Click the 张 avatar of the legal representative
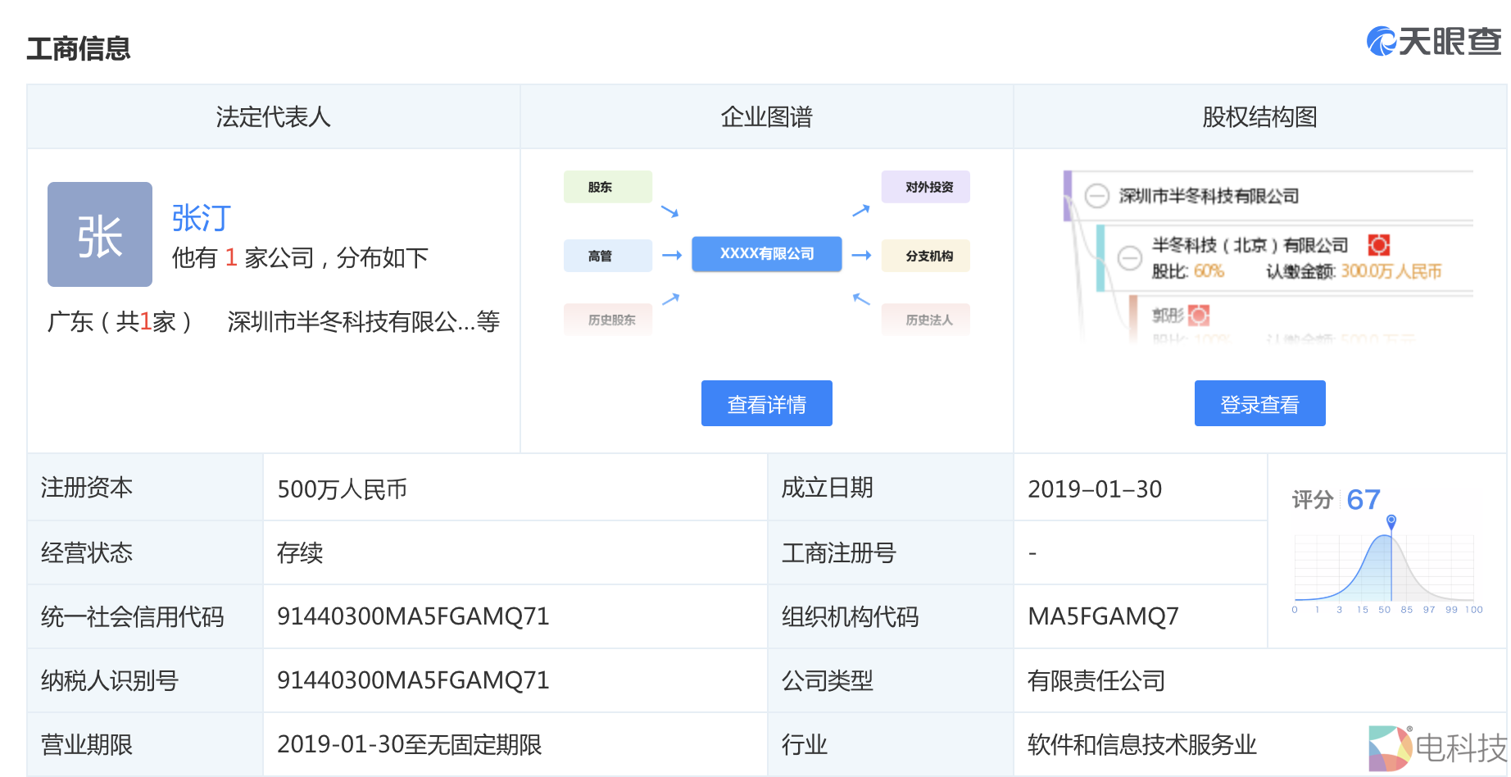This screenshot has height=777, width=1511. [x=99, y=234]
